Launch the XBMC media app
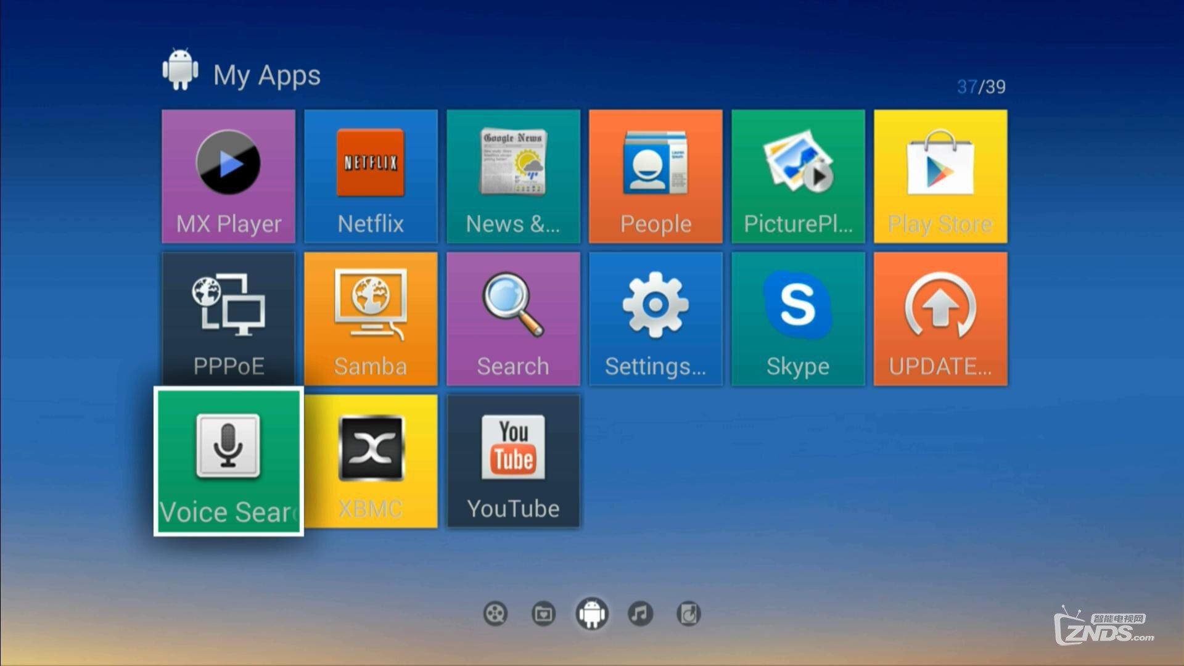The height and width of the screenshot is (666, 1184). (371, 461)
